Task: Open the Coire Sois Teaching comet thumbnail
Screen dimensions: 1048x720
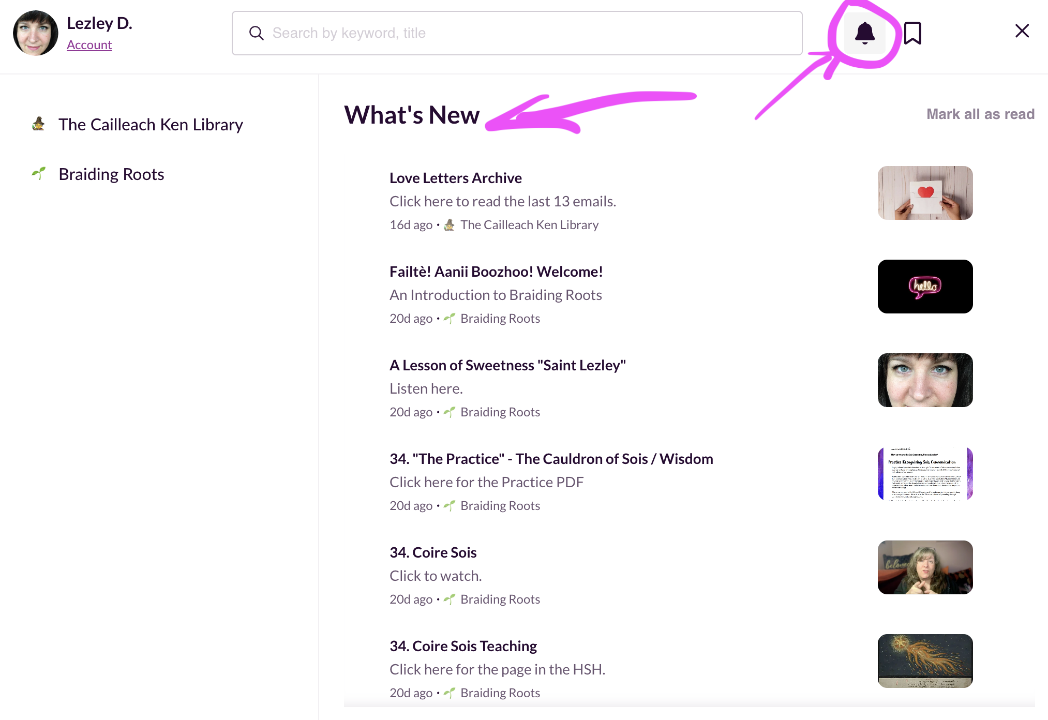Action: pos(925,661)
